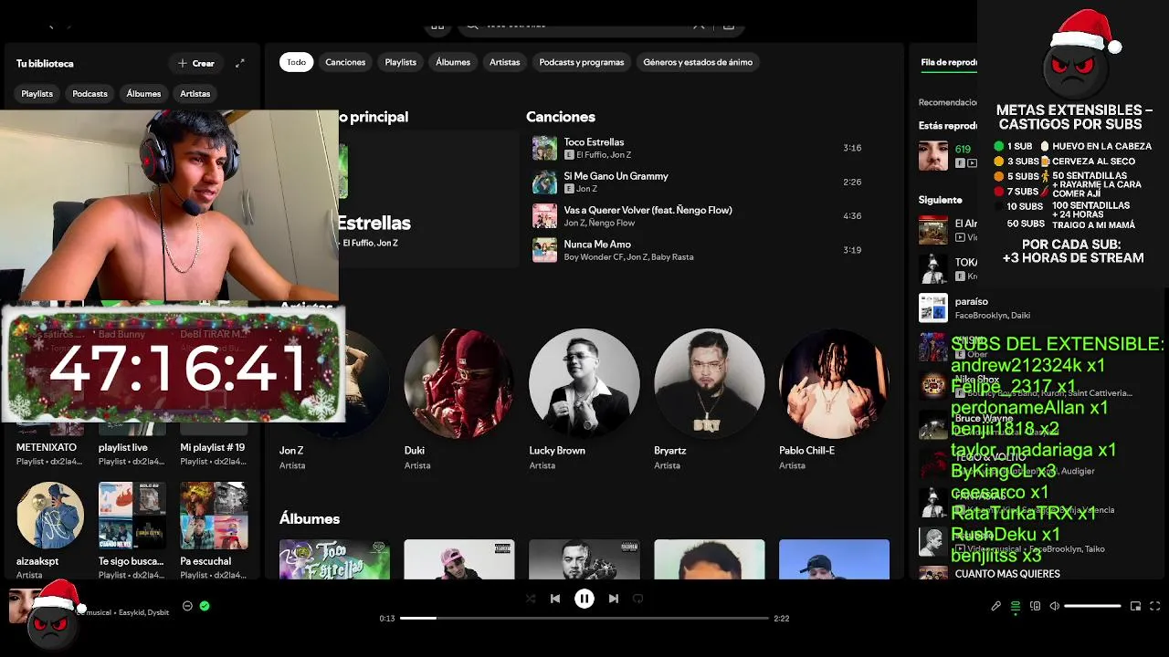Open the artist Bryartz
Viewport: 1169px width, 657px height.
(x=710, y=384)
